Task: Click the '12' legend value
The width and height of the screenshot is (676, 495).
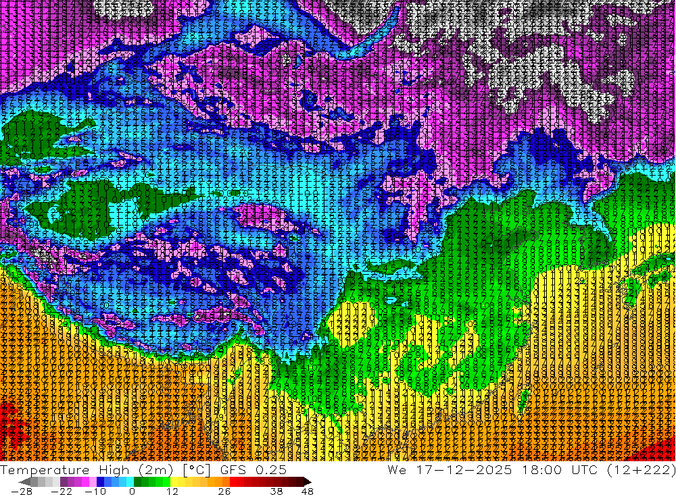Action: click(x=172, y=491)
